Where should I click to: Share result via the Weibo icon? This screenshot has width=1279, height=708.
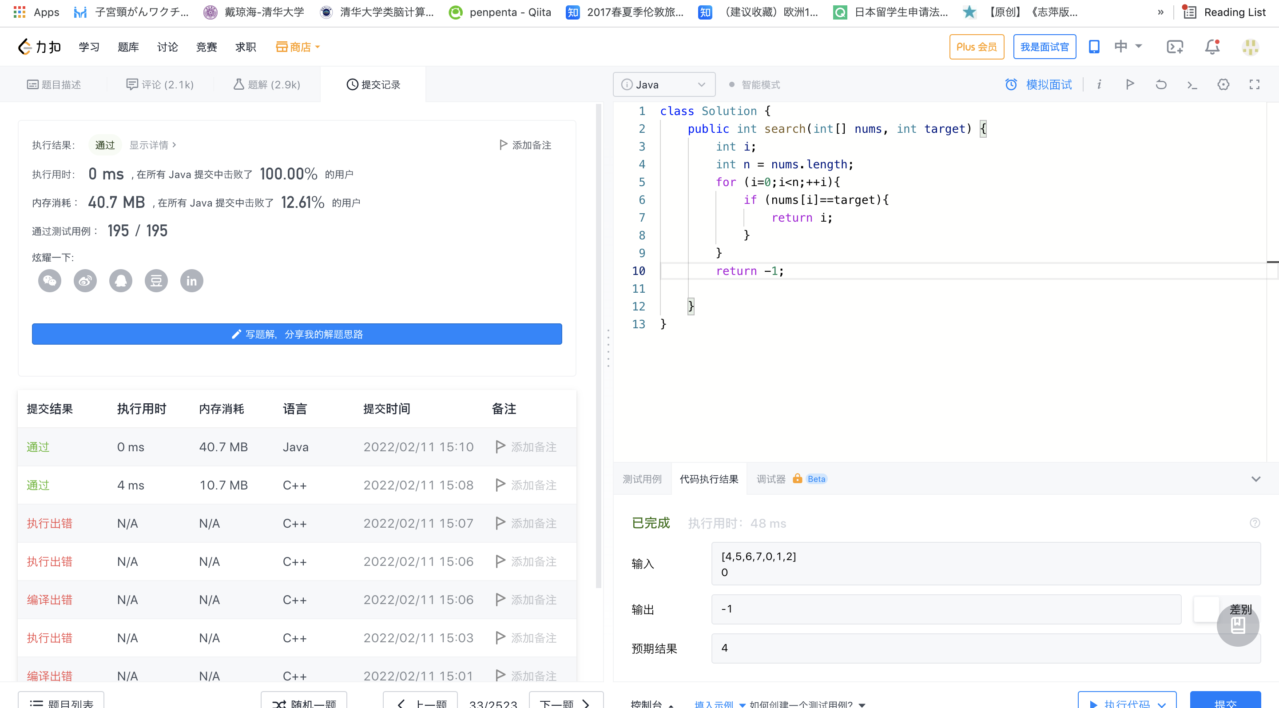pyautogui.click(x=85, y=281)
